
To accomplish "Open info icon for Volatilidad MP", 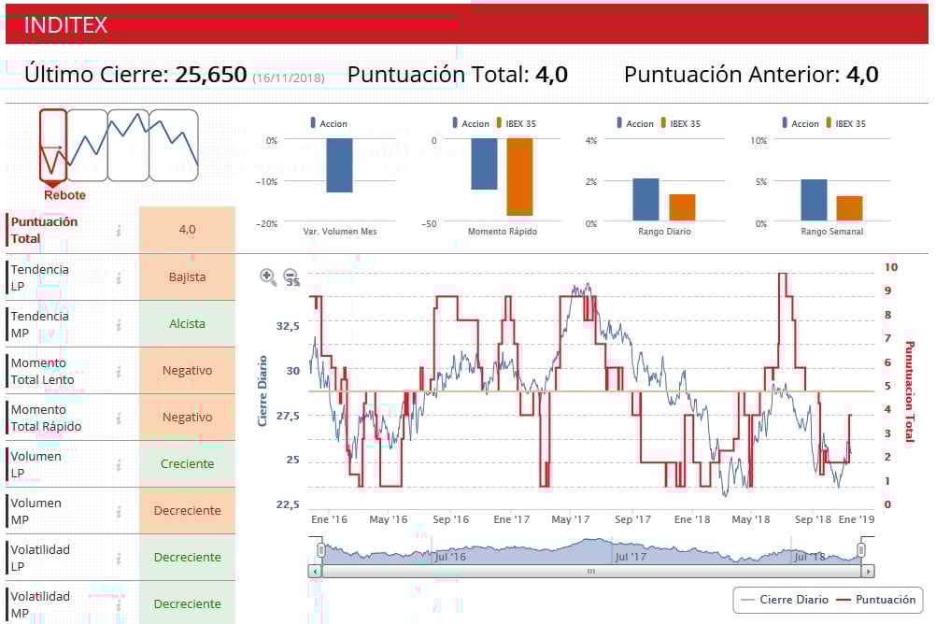I will (x=119, y=605).
